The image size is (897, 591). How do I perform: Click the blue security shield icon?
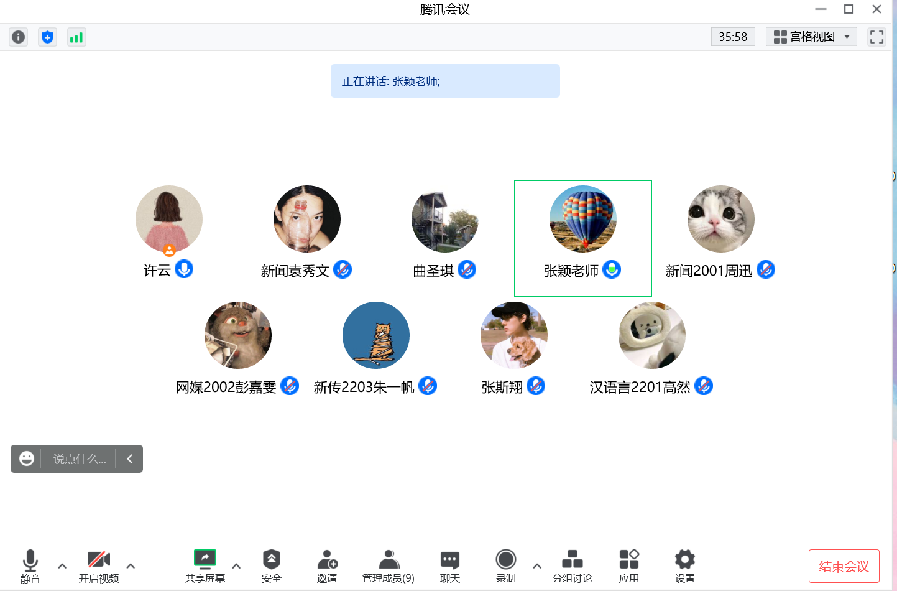pyautogui.click(x=47, y=37)
